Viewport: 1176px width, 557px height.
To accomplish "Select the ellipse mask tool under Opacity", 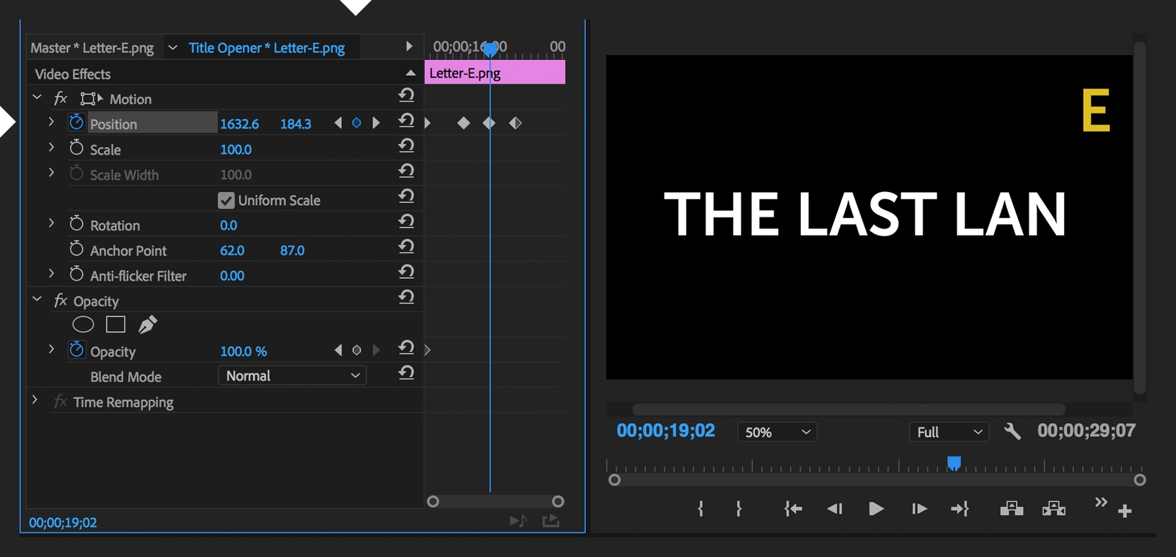I will pos(83,325).
